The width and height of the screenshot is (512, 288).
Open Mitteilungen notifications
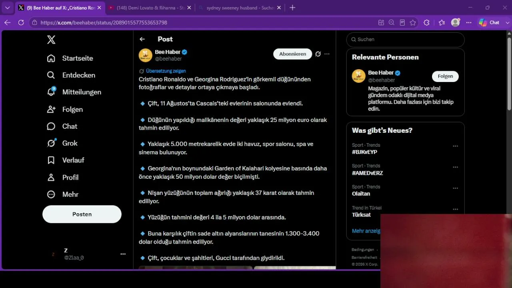click(74, 92)
